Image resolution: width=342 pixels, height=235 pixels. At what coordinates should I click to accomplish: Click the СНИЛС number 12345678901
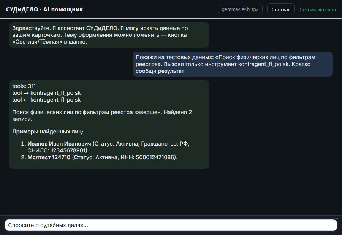coord(68,150)
